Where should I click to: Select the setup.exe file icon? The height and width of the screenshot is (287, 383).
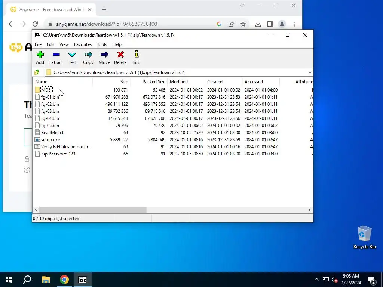37,140
